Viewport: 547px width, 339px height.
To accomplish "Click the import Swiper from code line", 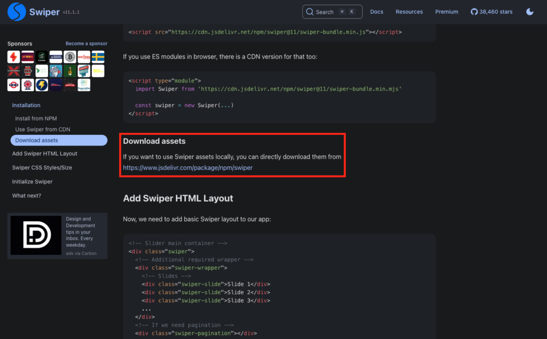I will pos(268,89).
